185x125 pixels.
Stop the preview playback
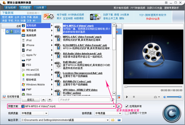(x=134, y=97)
